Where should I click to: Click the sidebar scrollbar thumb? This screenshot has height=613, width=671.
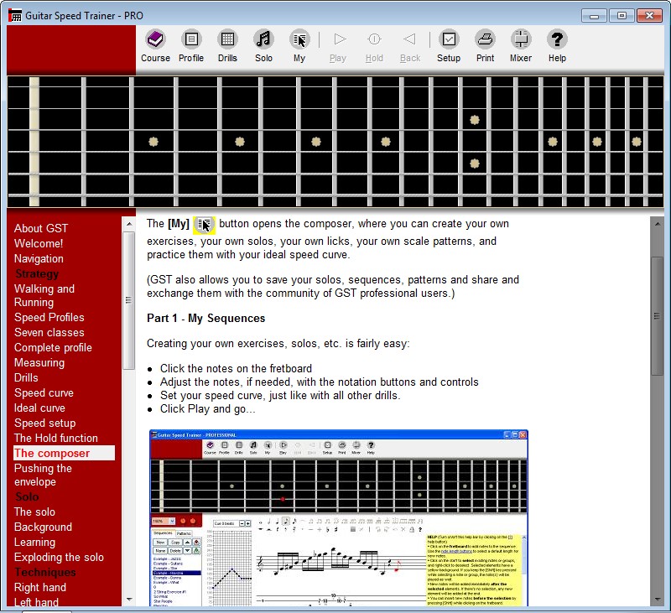[x=129, y=300]
